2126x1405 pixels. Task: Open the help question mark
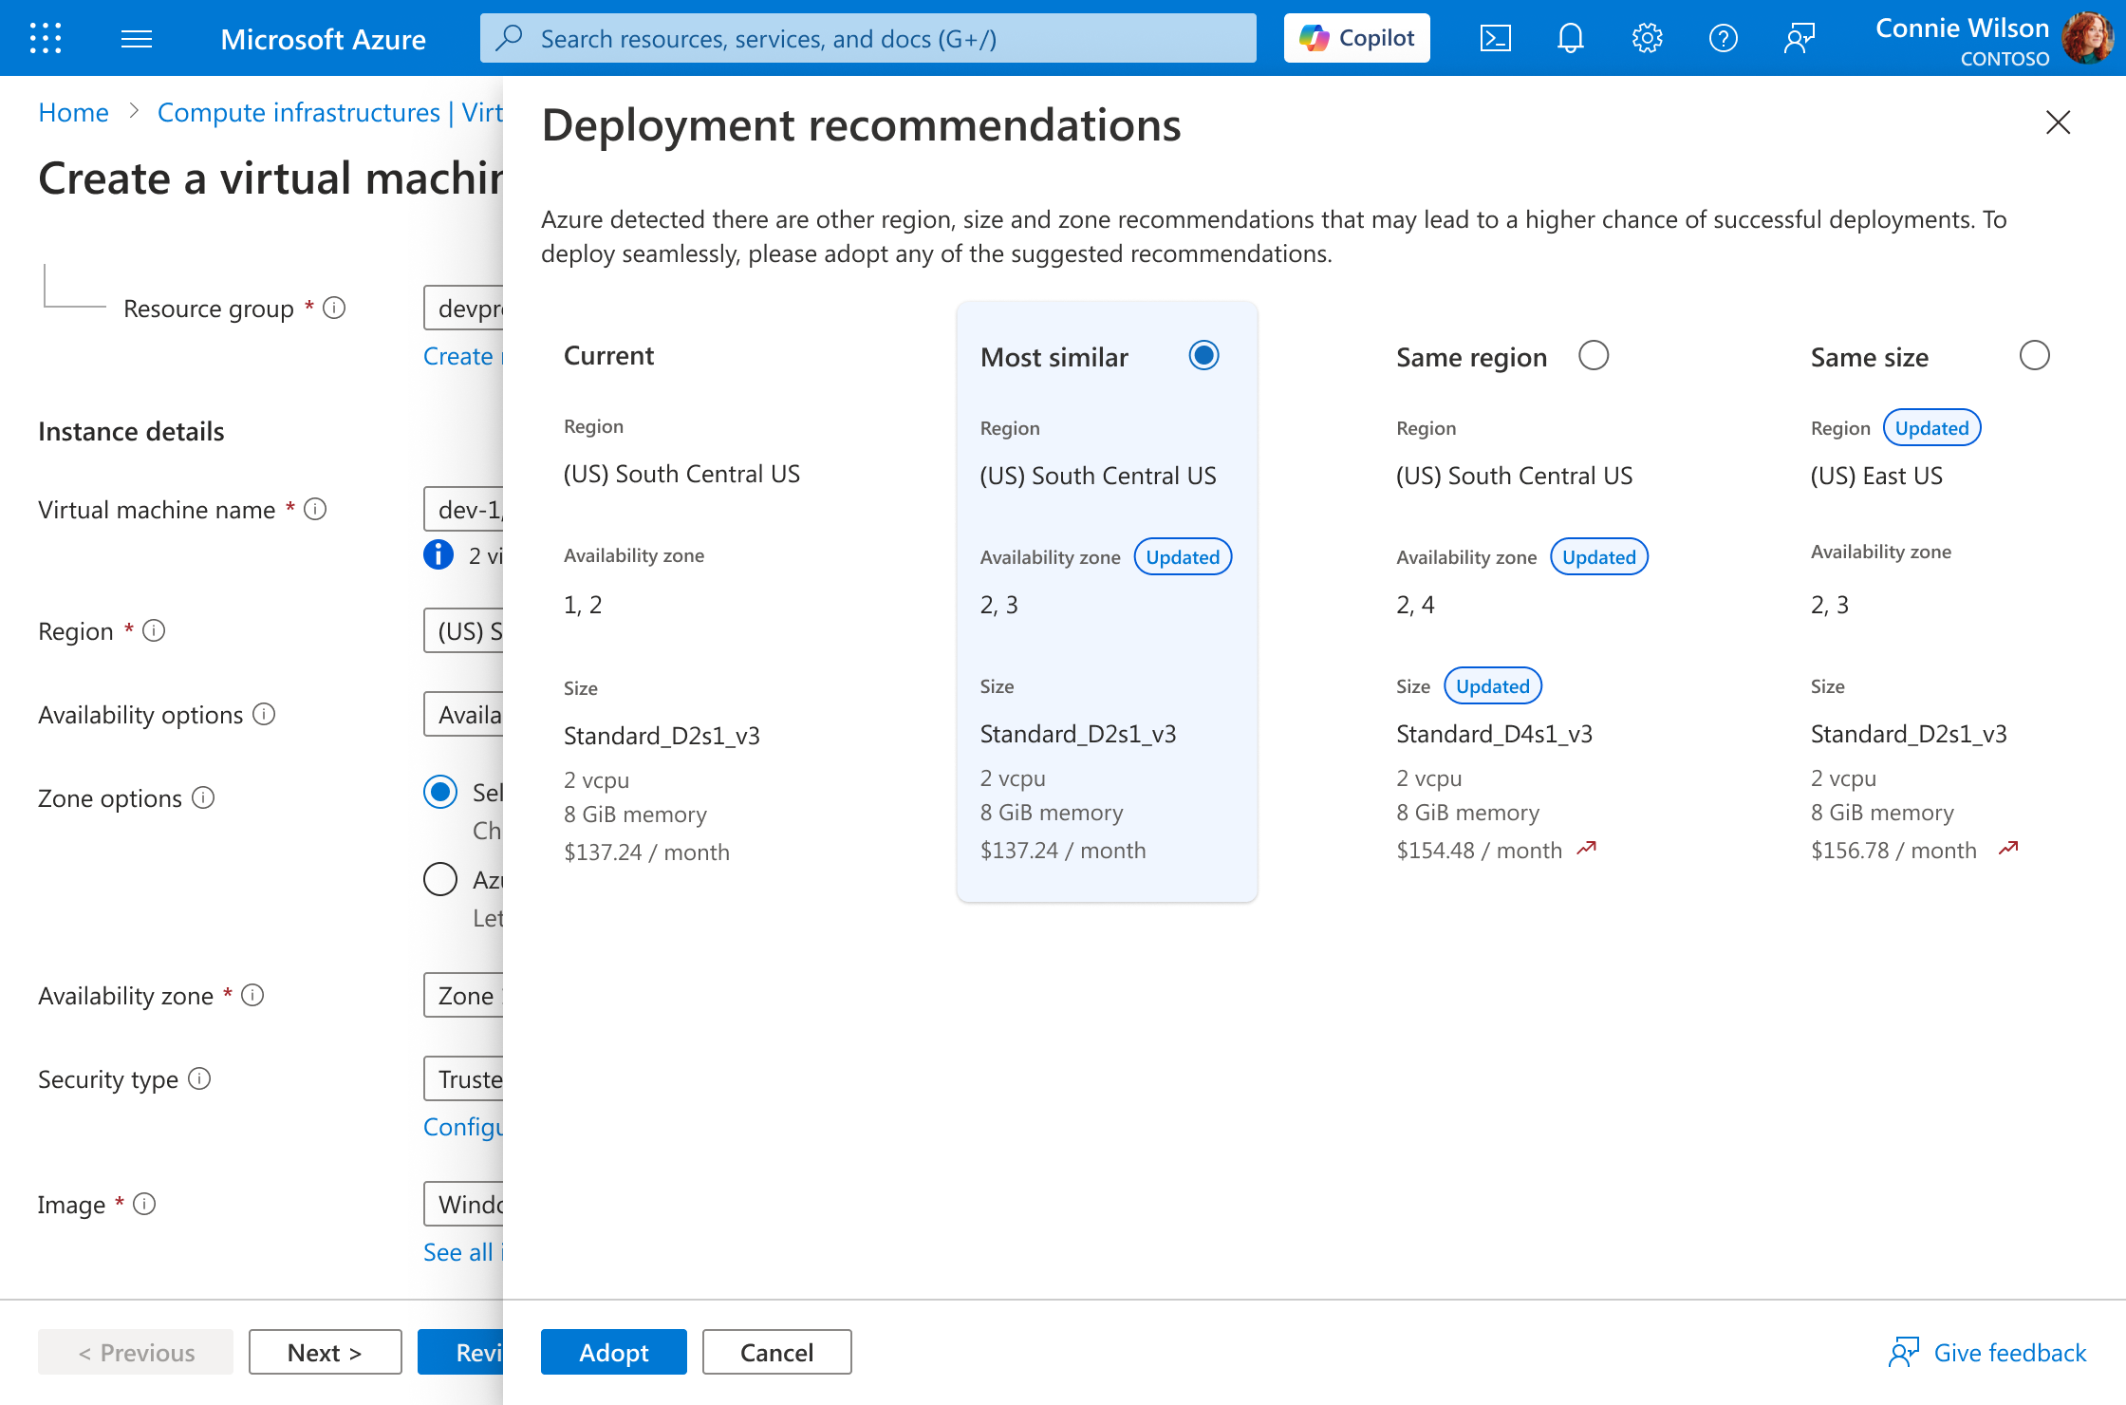coord(1723,38)
